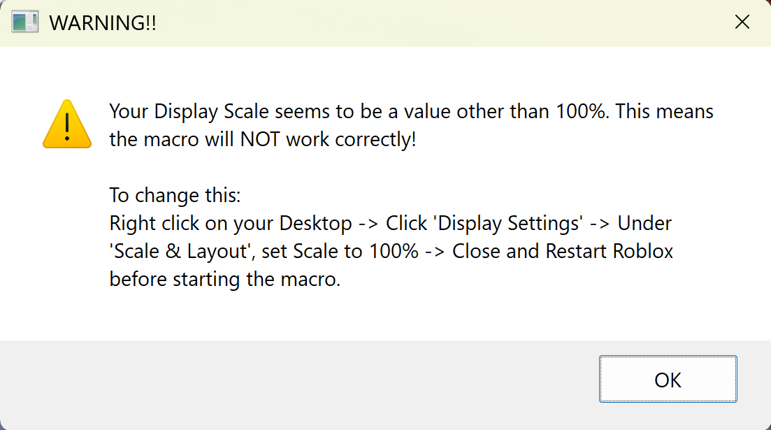Click the 'To change this:' text
771x430 pixels.
(175, 195)
